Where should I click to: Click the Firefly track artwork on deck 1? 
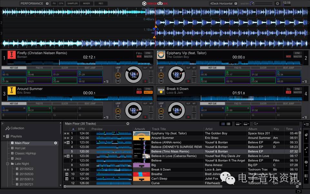[12, 55]
